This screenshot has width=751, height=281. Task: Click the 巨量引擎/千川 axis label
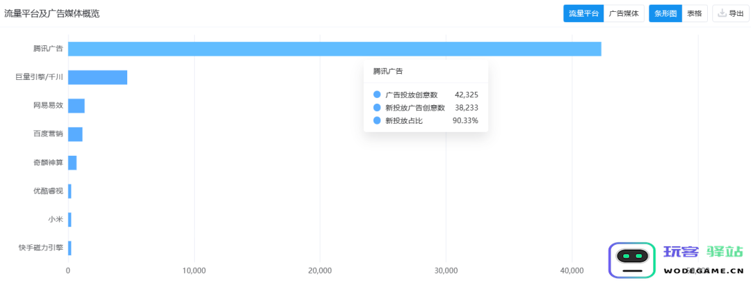coord(39,77)
